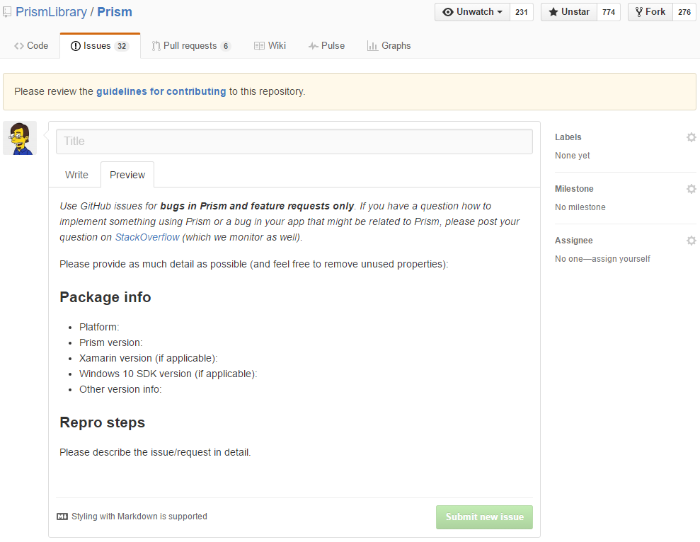The image size is (700, 542).
Task: Click 'Please describe the issue/request in detail.'
Action: [155, 452]
